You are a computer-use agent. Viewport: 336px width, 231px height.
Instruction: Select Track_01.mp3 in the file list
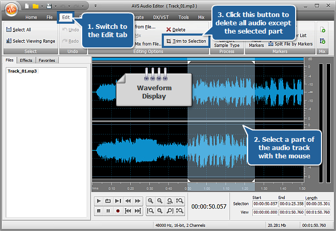[x=22, y=71]
